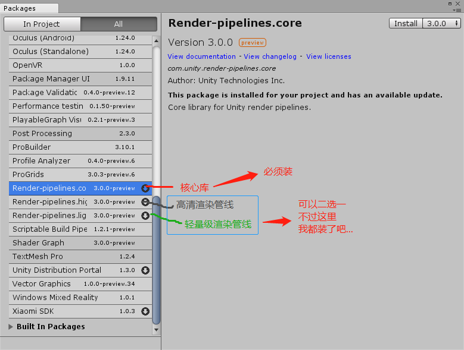Click the download icon for Unity Distribution Portal
This screenshot has width=464, height=350.
coord(145,270)
